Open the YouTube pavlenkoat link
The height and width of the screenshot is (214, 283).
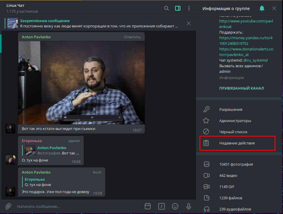pos(246,24)
